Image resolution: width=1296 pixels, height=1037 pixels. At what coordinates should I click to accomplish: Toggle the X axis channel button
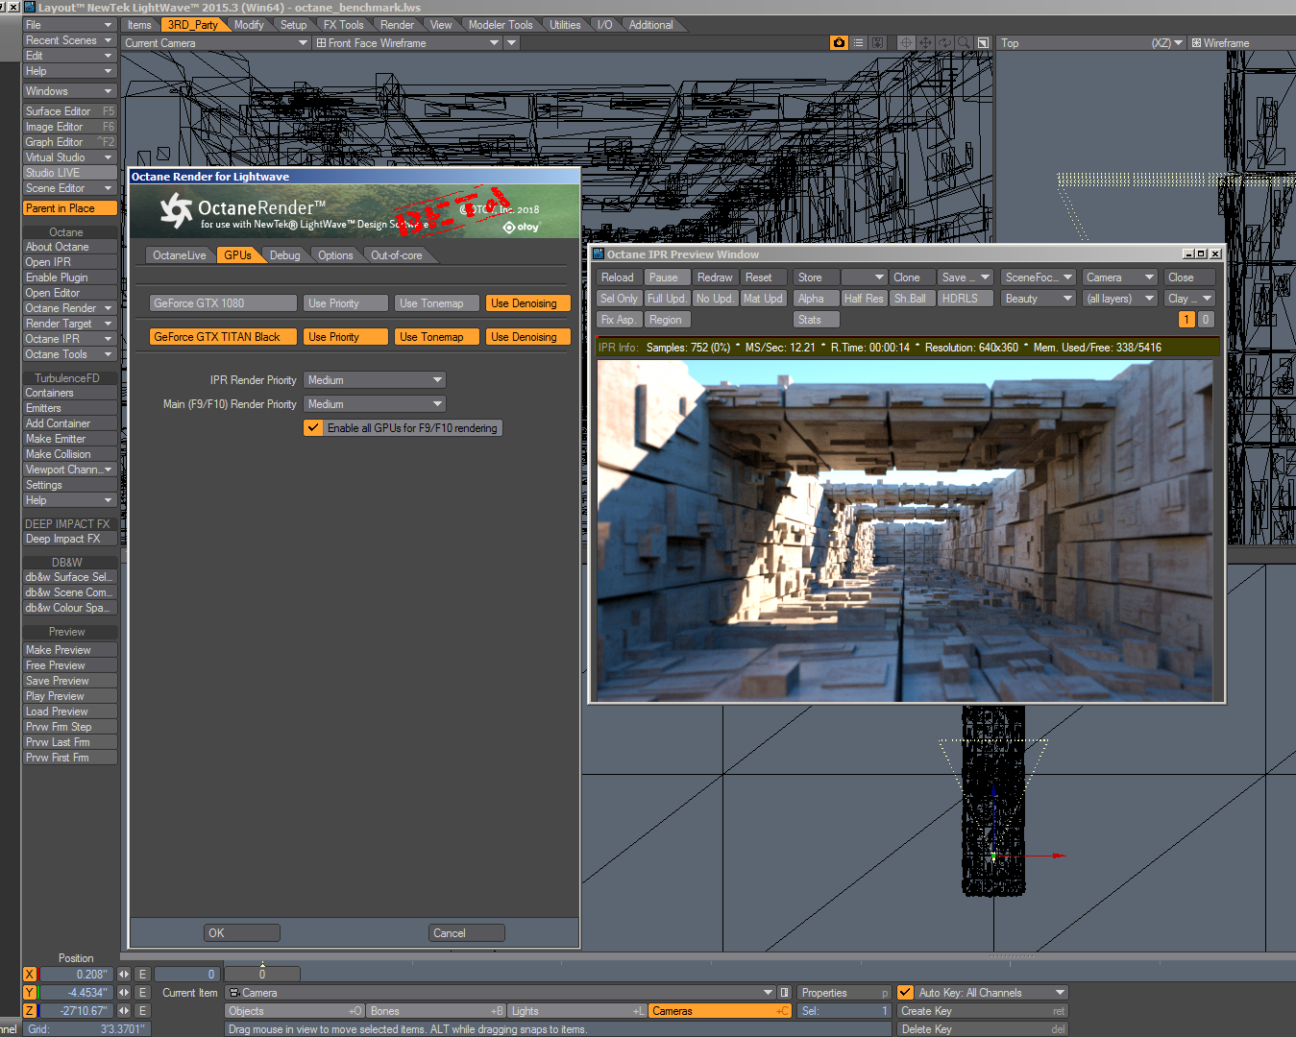[x=30, y=974]
